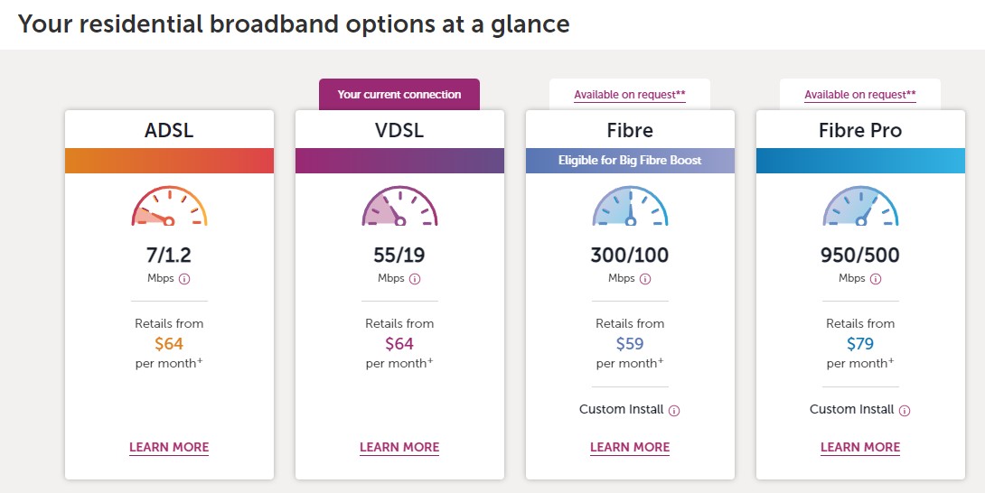The image size is (985, 493).
Task: Click the Fibre speedometer gauge icon
Action: pos(630,208)
